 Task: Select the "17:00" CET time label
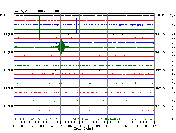pyautogui.click(x=8, y=88)
